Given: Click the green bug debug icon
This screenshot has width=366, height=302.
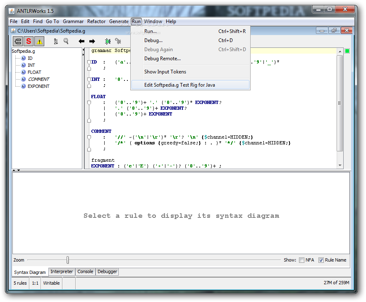Looking at the screenshot, I should [108, 41].
